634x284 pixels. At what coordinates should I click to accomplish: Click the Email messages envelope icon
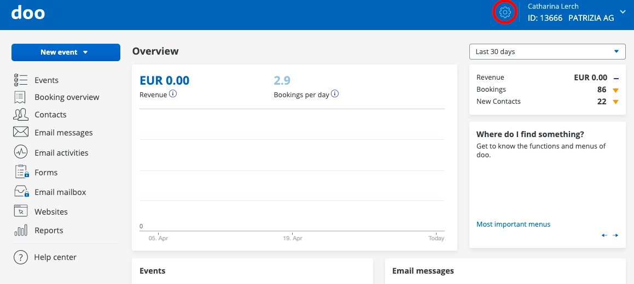tap(21, 132)
